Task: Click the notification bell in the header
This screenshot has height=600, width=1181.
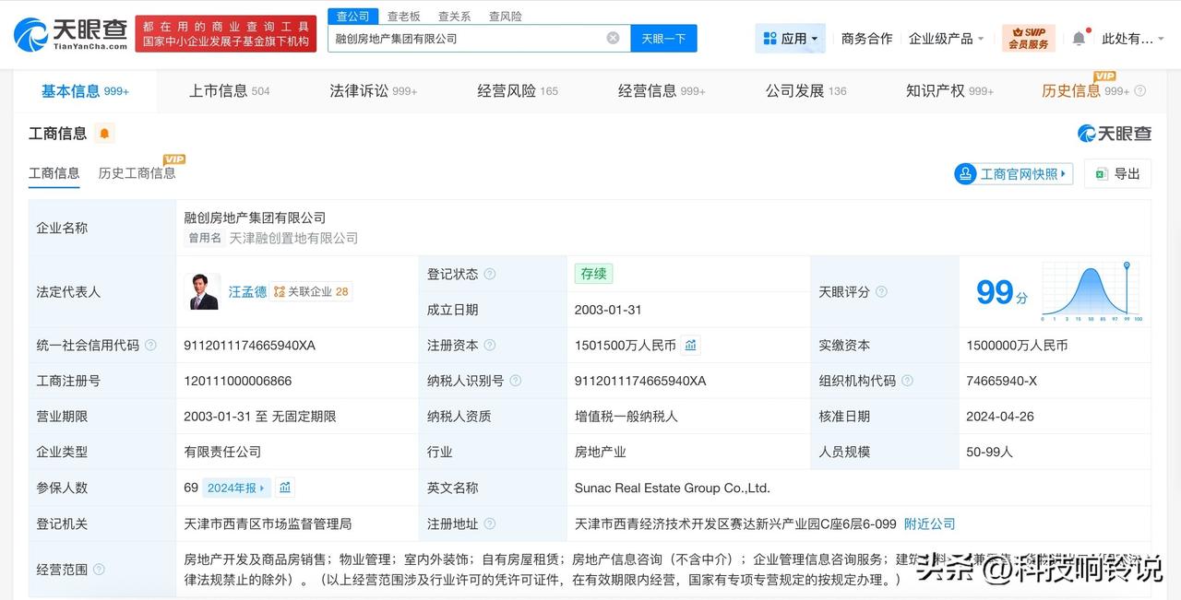Action: [1079, 39]
